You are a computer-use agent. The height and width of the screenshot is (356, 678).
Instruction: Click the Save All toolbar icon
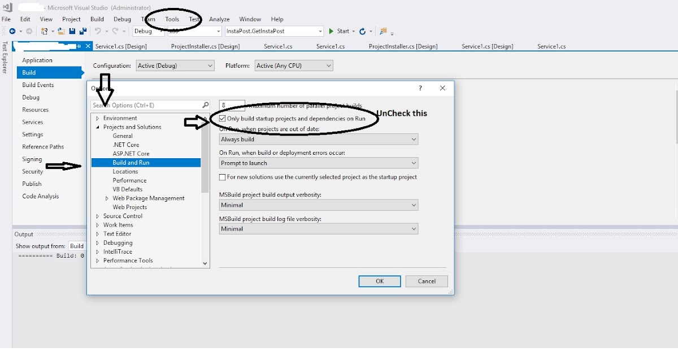(84, 31)
